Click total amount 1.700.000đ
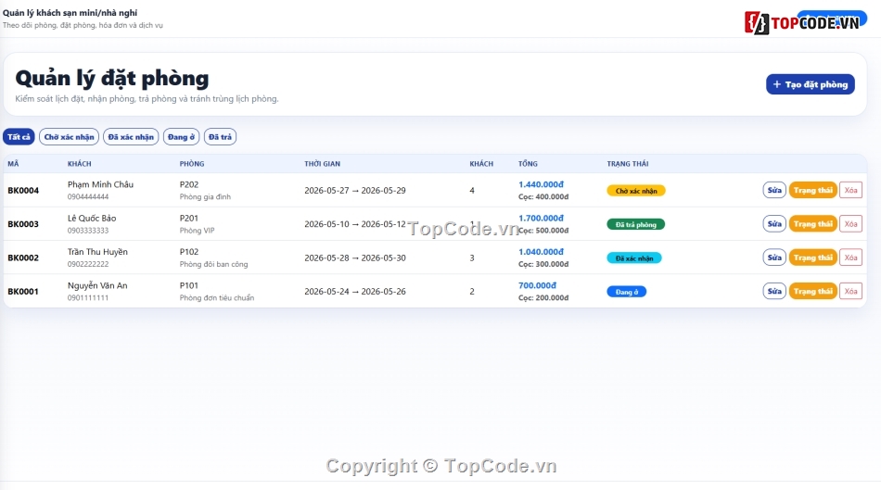This screenshot has width=881, height=490. 541,218
